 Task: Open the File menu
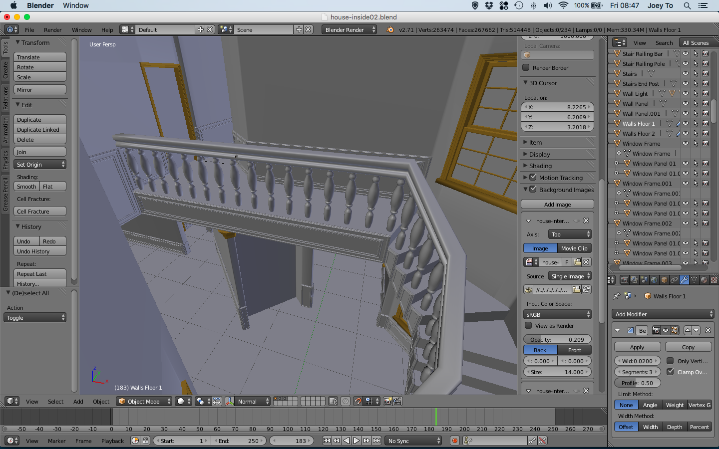point(30,29)
